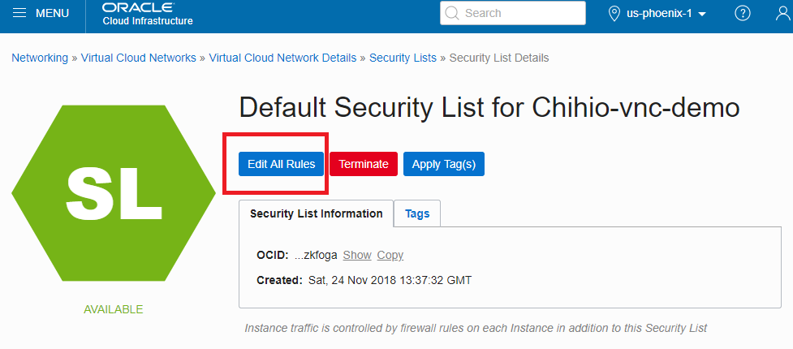This screenshot has height=349, width=793.
Task: Select the Security List Information tab
Action: tap(316, 213)
